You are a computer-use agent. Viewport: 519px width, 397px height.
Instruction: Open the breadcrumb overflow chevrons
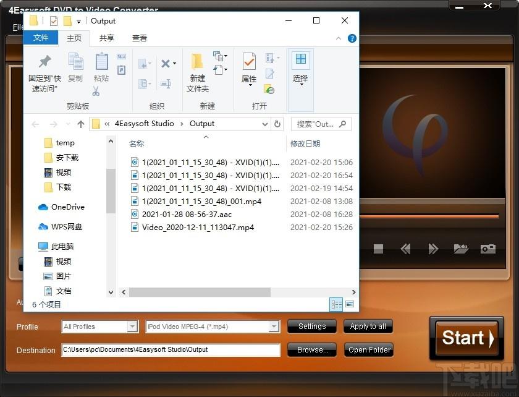(106, 124)
